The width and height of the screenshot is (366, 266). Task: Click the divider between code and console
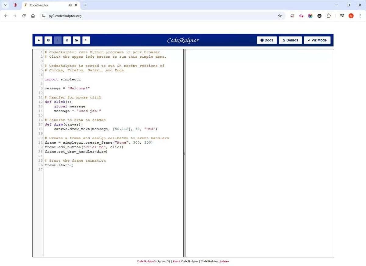click(185, 153)
